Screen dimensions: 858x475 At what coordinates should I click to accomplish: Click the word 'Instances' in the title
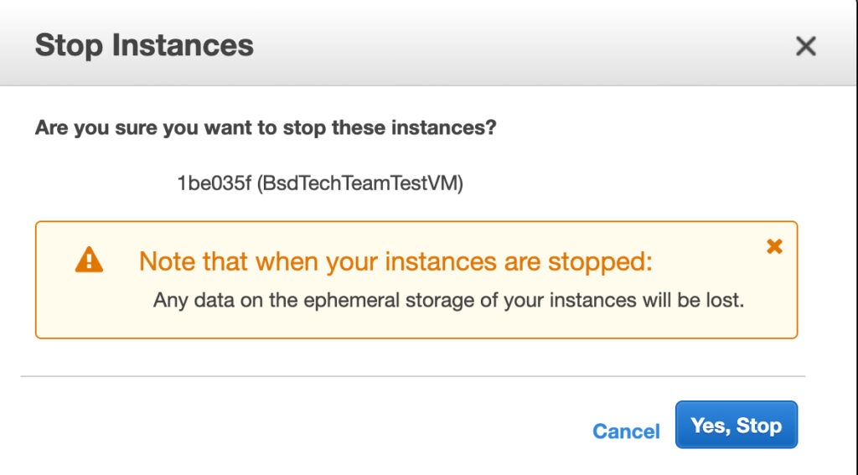point(183,45)
